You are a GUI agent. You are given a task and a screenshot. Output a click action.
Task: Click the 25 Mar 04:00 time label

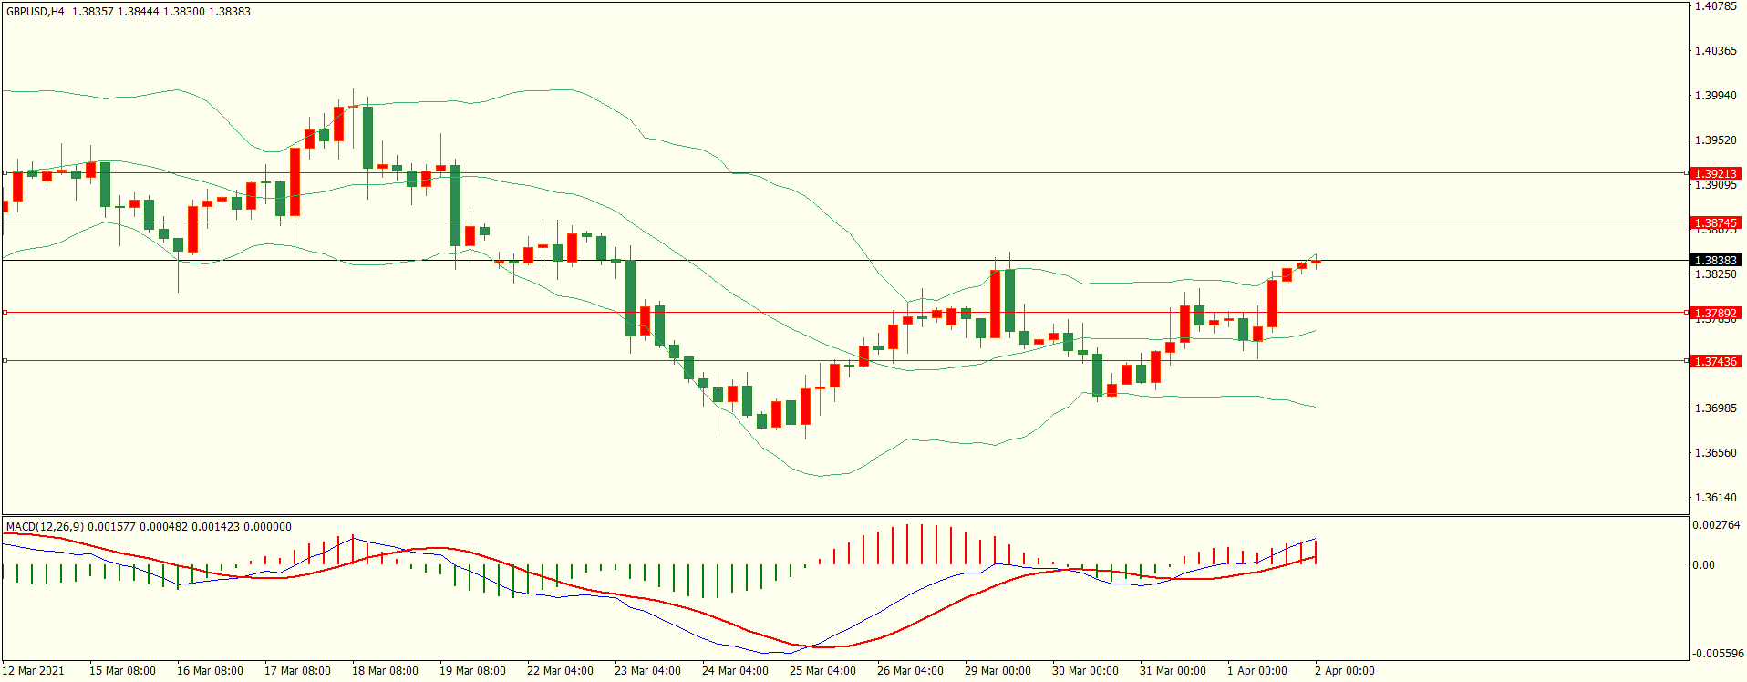(822, 671)
